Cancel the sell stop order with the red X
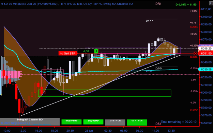213x133 pixels. click(x=195, y=54)
